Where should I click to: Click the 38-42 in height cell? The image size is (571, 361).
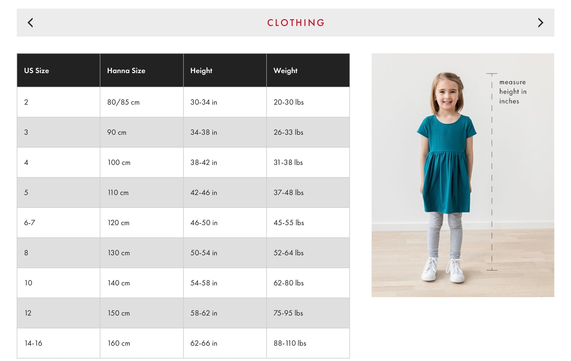click(x=204, y=163)
